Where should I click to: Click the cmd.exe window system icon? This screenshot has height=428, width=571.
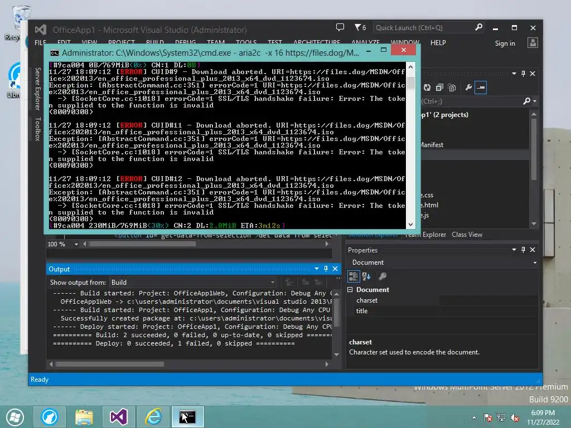pyautogui.click(x=55, y=53)
